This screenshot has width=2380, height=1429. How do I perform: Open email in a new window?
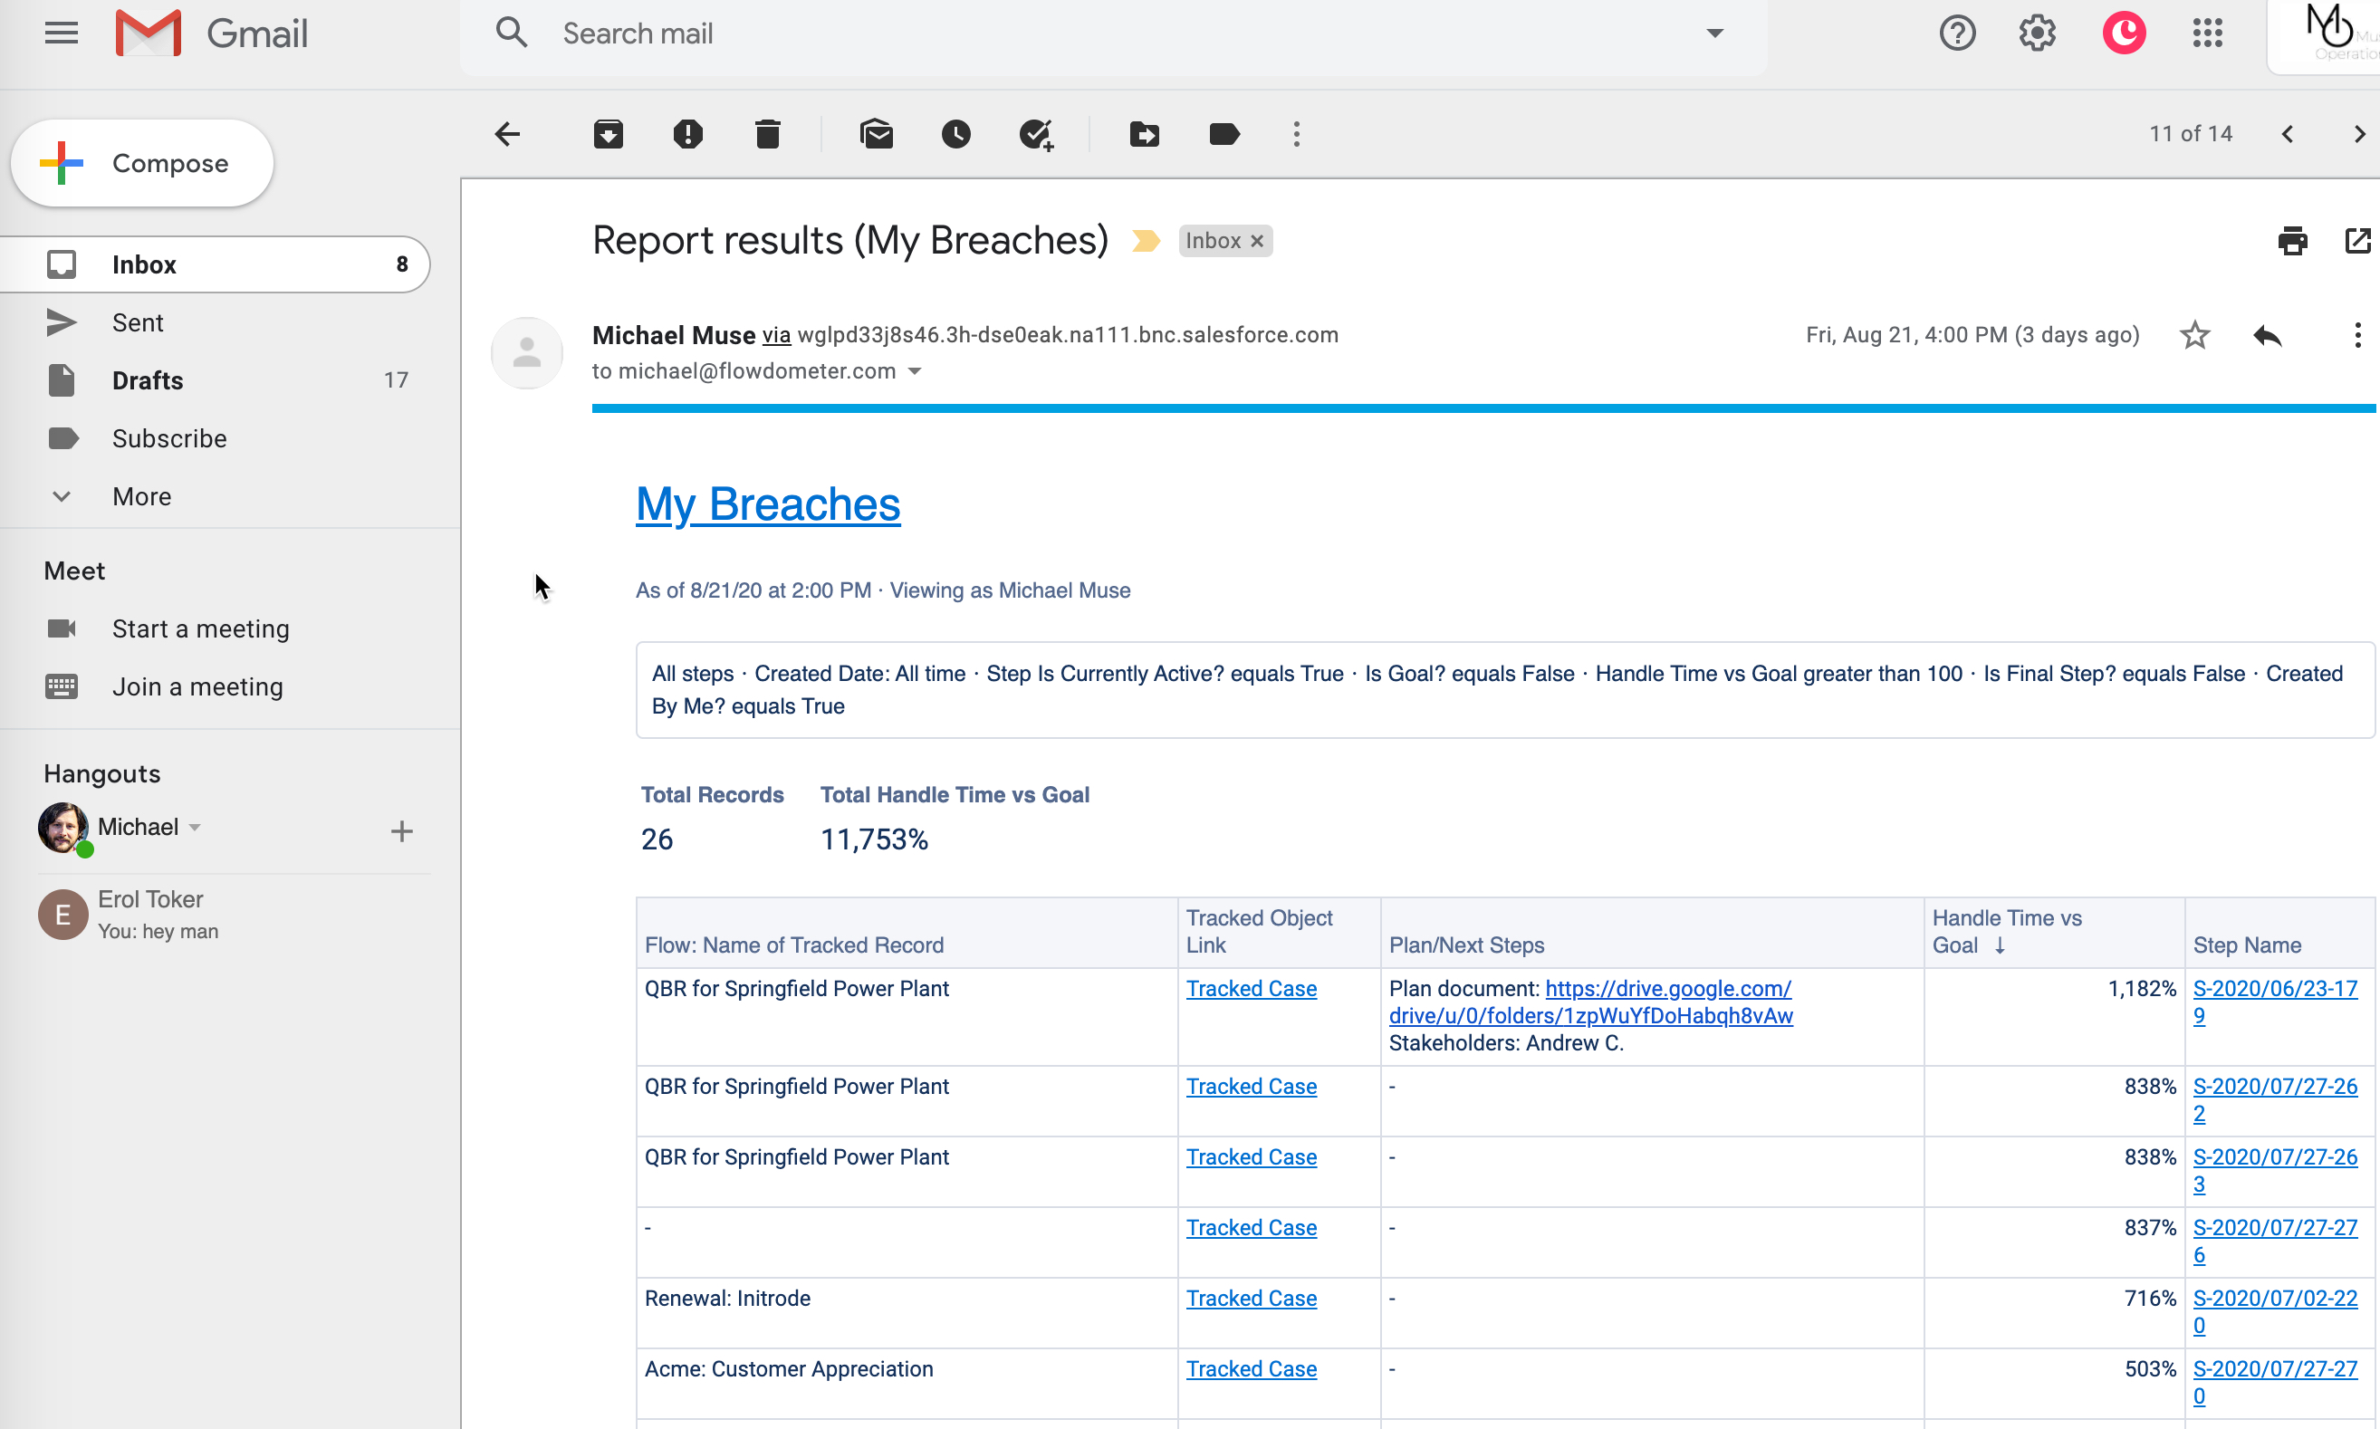pos(2356,241)
